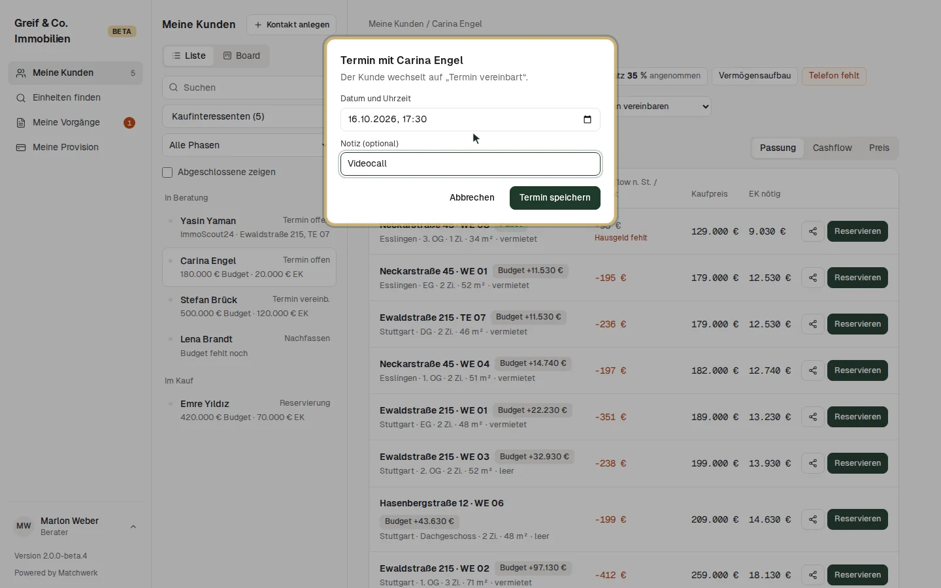The height and width of the screenshot is (588, 941).
Task: Open Meine Vorgänge in sidebar
Action: (x=75, y=123)
